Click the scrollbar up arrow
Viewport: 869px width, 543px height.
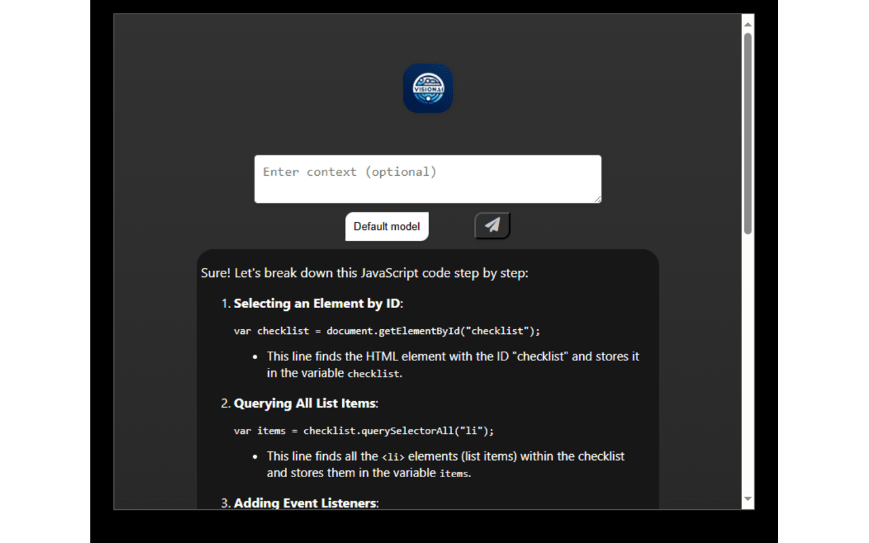[747, 24]
